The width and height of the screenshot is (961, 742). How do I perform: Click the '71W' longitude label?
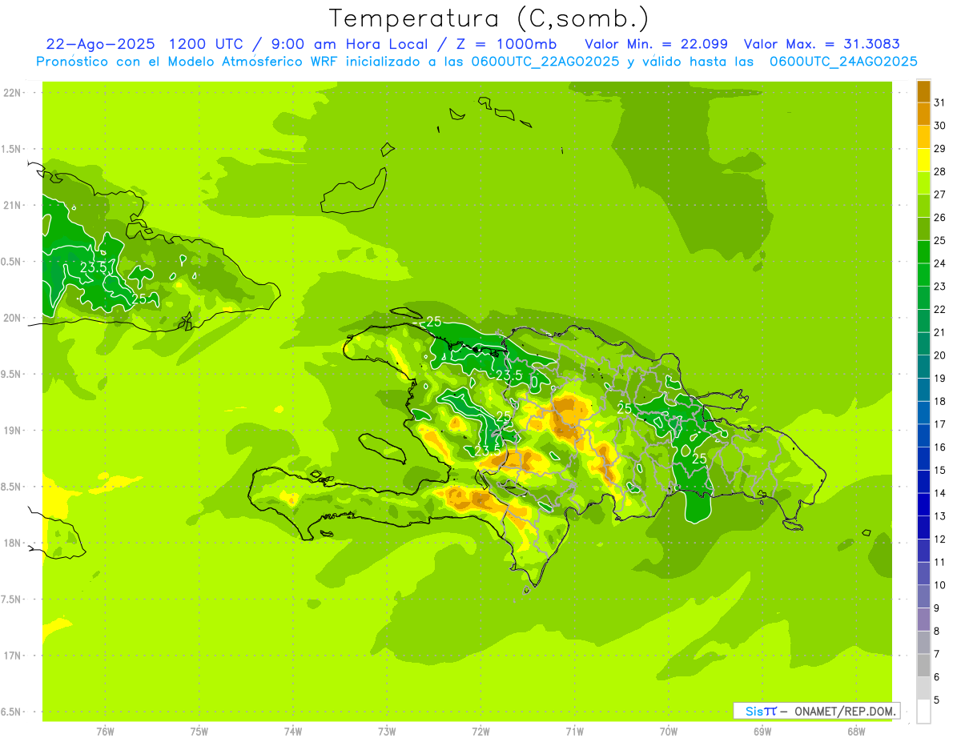574,732
